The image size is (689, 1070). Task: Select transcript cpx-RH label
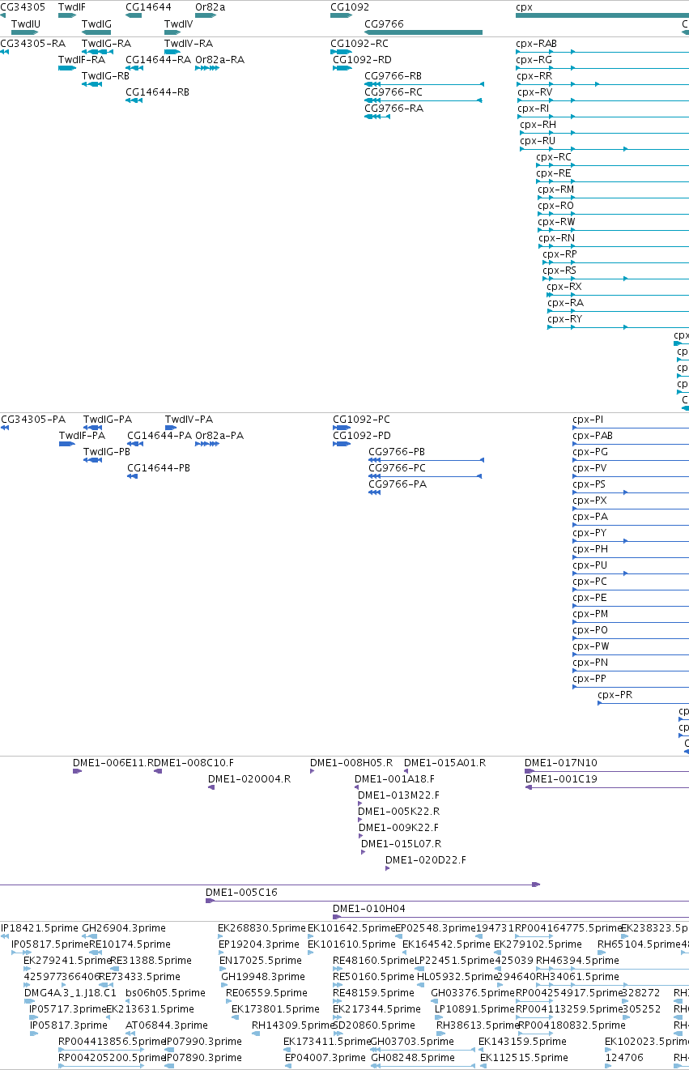[538, 125]
